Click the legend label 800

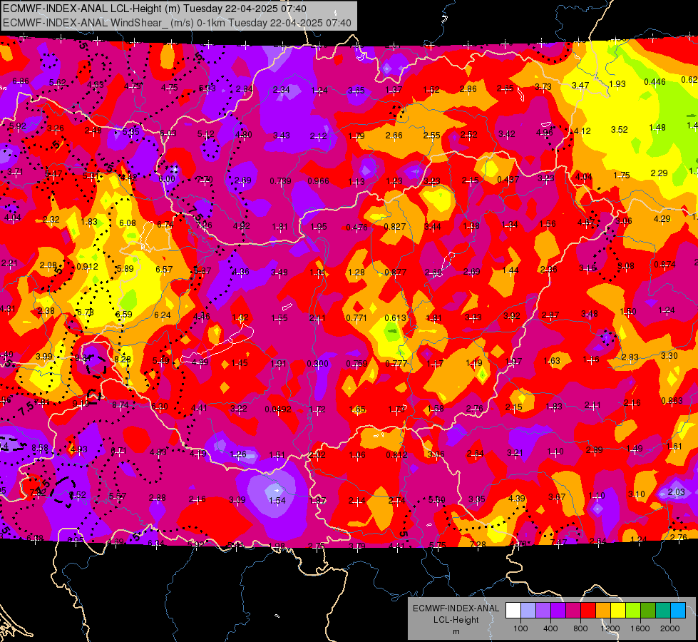click(x=580, y=628)
